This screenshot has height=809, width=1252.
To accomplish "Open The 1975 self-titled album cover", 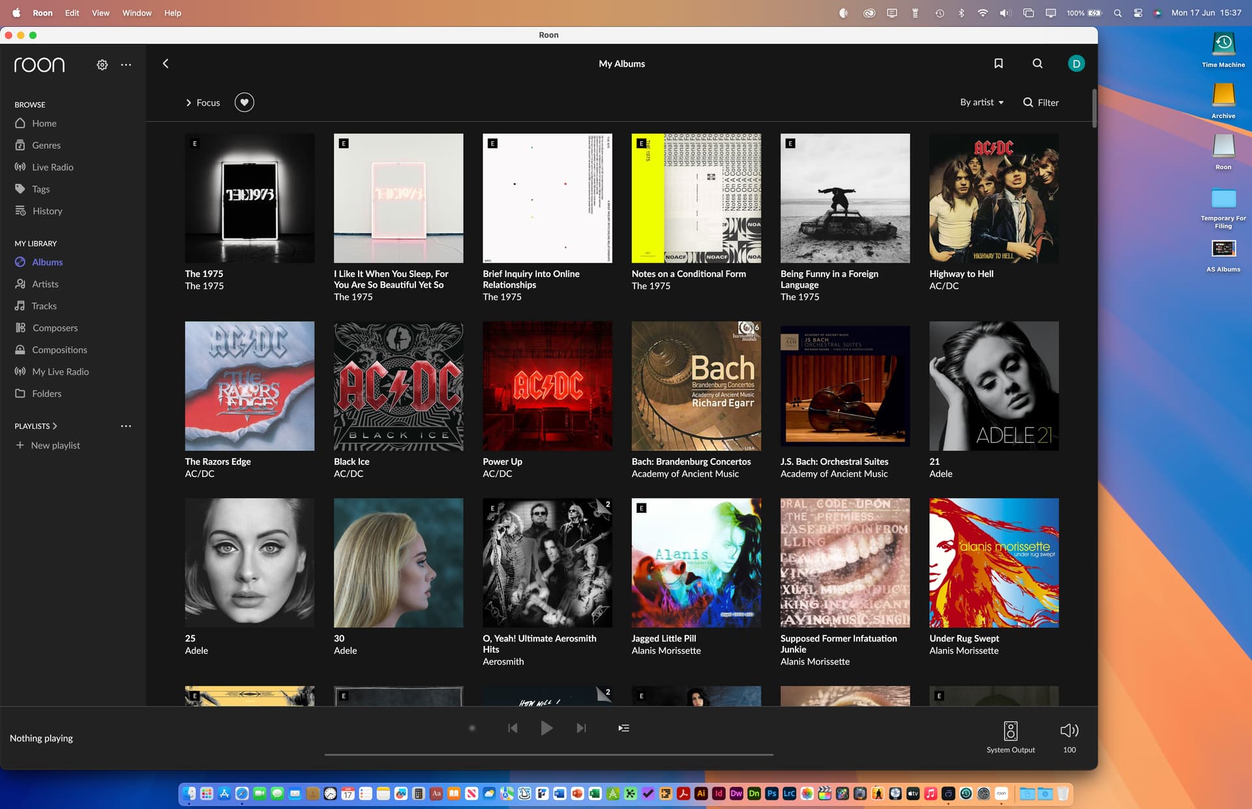I will 250,198.
